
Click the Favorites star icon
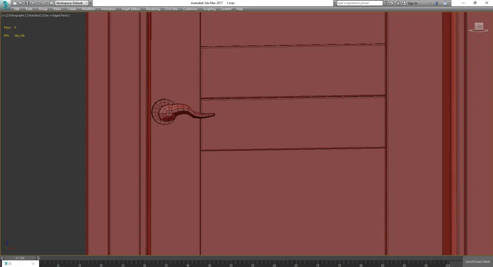point(398,3)
